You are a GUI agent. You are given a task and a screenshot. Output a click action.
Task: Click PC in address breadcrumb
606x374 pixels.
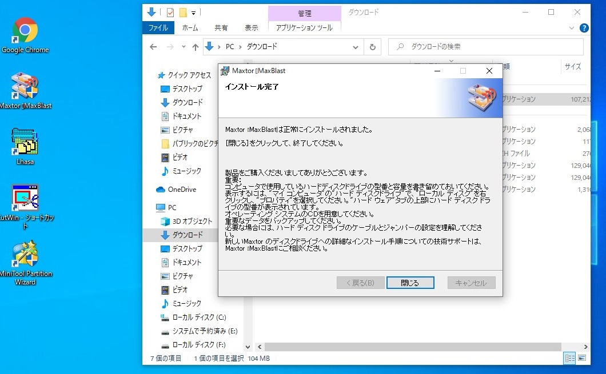pyautogui.click(x=230, y=47)
